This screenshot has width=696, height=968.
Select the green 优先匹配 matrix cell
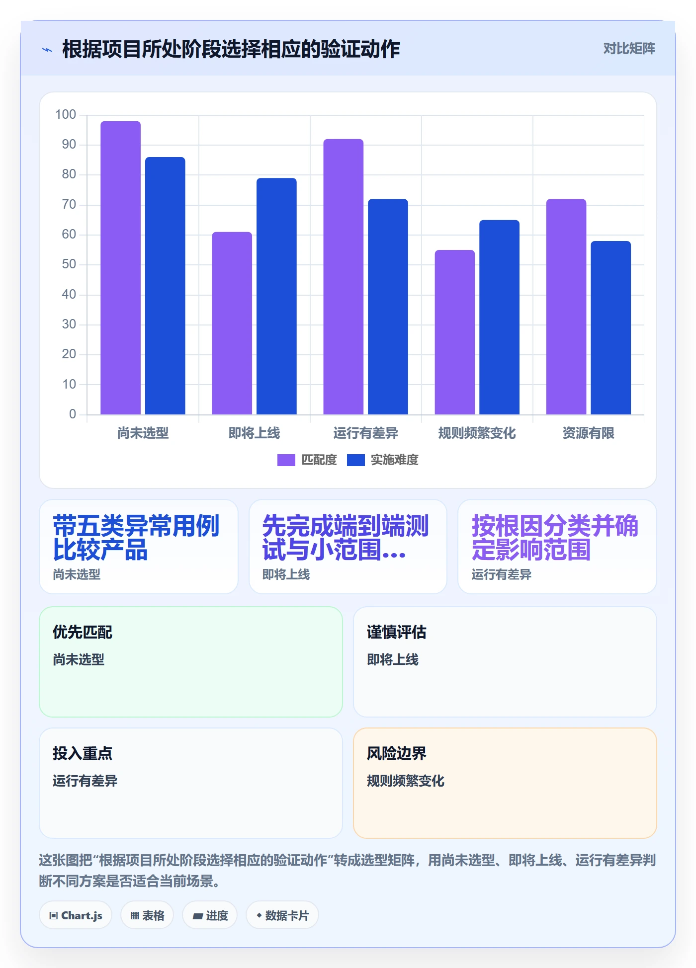pyautogui.click(x=191, y=662)
